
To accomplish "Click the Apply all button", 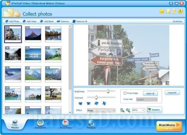I will pos(150,93).
